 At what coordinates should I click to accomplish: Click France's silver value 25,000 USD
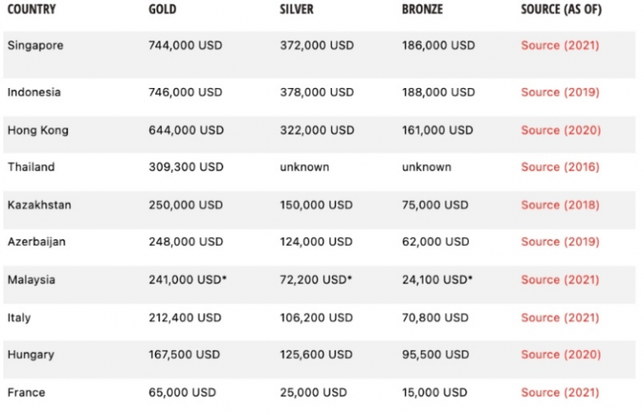(x=314, y=392)
